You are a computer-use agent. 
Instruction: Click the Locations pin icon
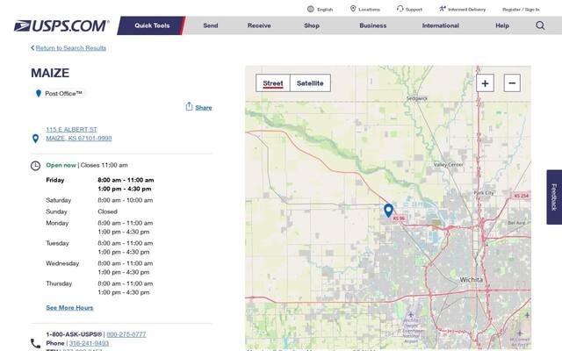point(353,9)
